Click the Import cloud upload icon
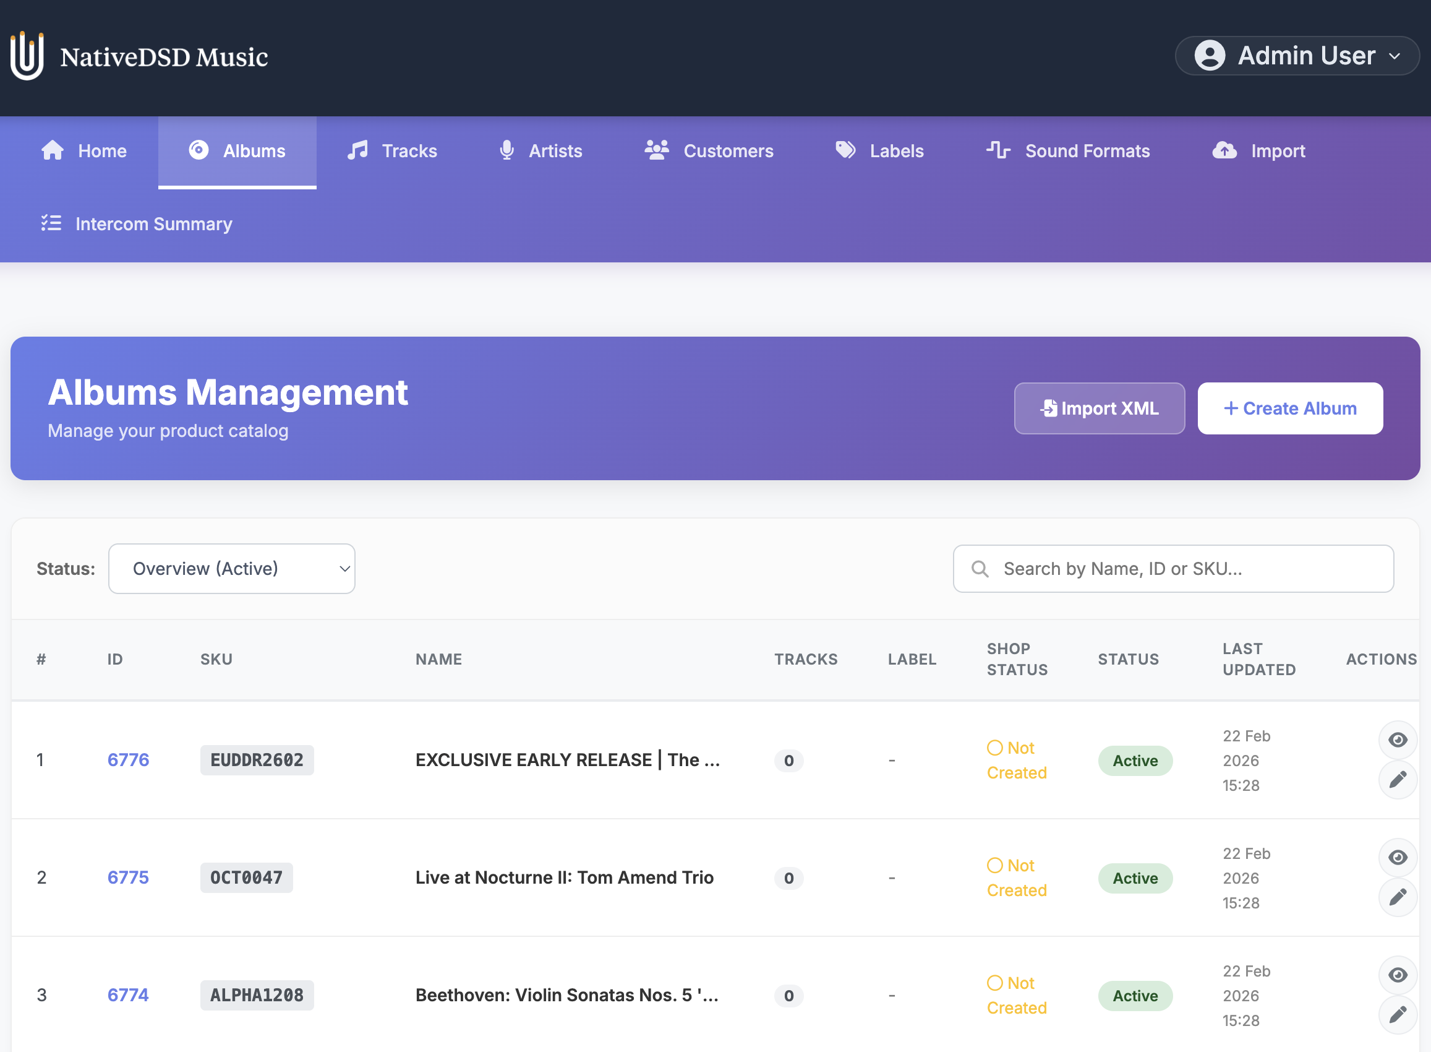 [x=1225, y=150]
